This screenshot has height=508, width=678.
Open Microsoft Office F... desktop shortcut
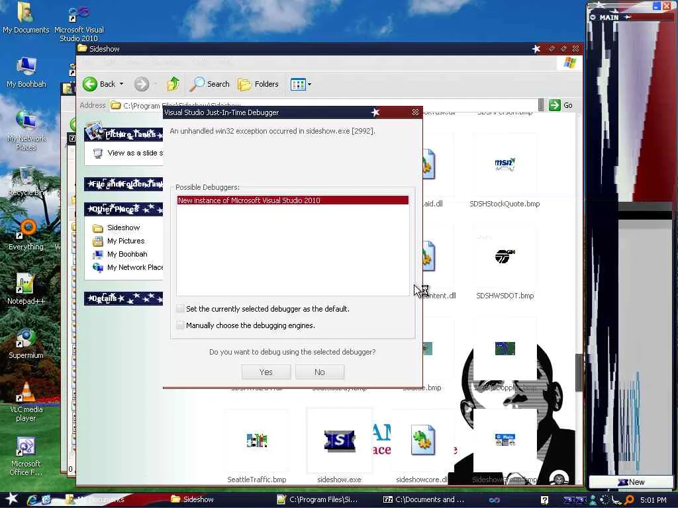[26, 456]
